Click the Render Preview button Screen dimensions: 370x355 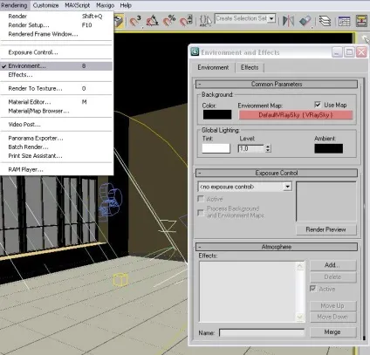(x=325, y=229)
